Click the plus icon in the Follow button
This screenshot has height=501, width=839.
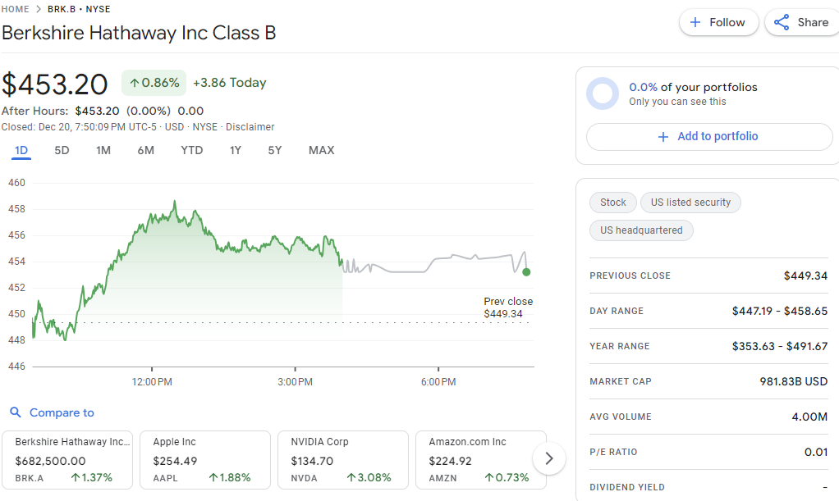coord(695,22)
